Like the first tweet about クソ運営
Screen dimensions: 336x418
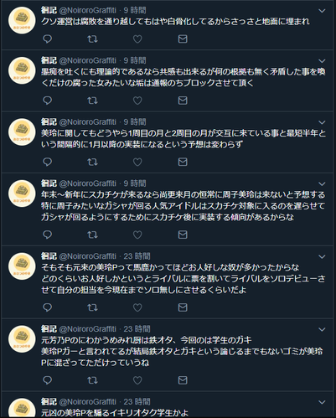click(137, 39)
